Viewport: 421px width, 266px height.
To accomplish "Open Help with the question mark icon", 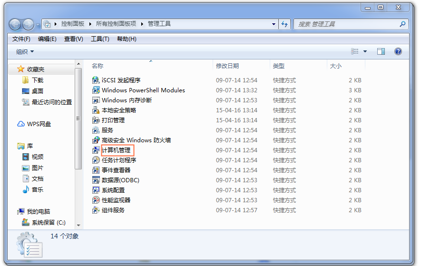I will click(x=398, y=51).
